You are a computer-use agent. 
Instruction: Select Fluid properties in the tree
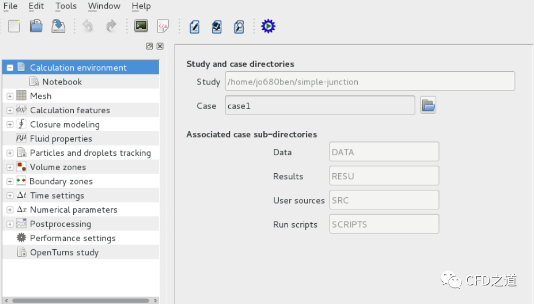pyautogui.click(x=61, y=139)
